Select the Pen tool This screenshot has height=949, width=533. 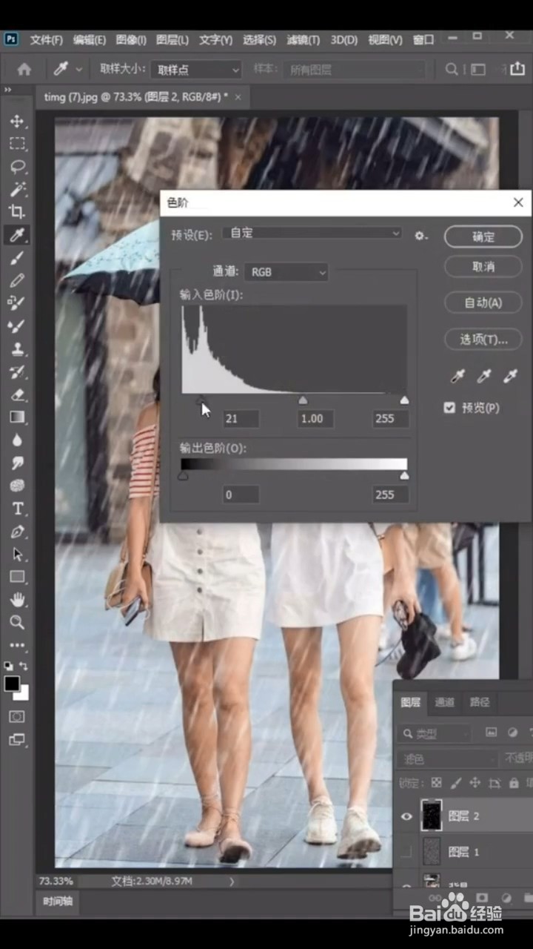tap(17, 532)
